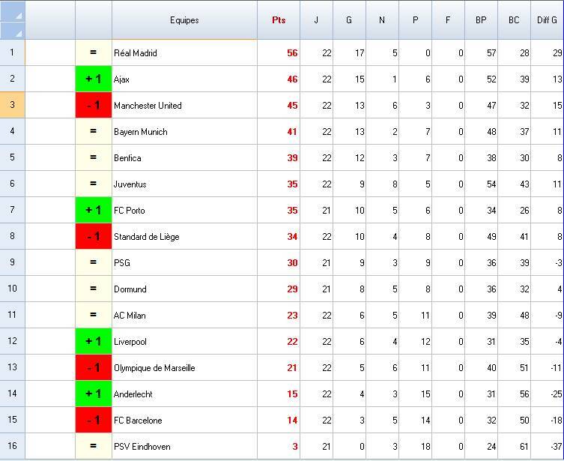Image resolution: width=564 pixels, height=461 pixels.
Task: Click Réal Madrid's equals position indicator
Action: (x=94, y=52)
